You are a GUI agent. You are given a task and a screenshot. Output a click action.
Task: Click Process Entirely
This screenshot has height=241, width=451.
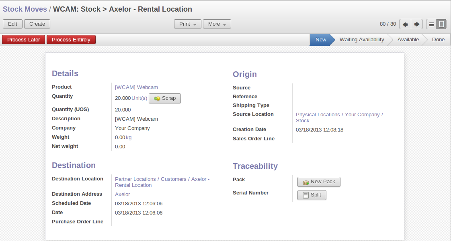click(x=71, y=40)
